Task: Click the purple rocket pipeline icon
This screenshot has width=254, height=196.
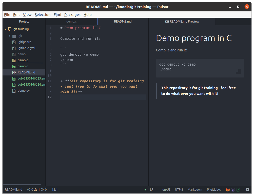Action: [x=233, y=190]
